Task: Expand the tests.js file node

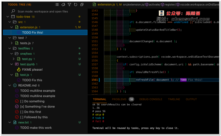Action: [12, 43]
